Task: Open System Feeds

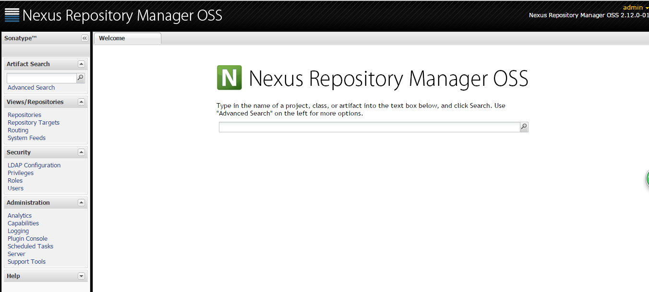Action: (x=26, y=138)
